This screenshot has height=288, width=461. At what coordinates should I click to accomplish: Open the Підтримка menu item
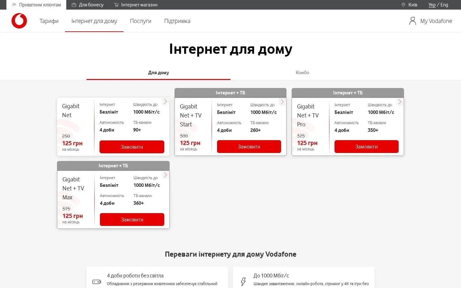point(177,21)
